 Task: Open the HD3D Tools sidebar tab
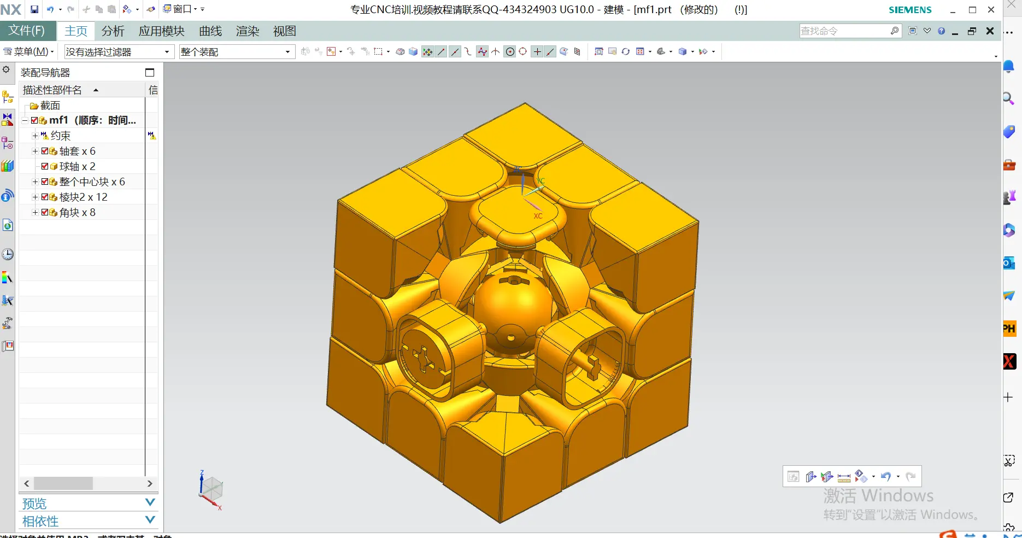pos(8,196)
